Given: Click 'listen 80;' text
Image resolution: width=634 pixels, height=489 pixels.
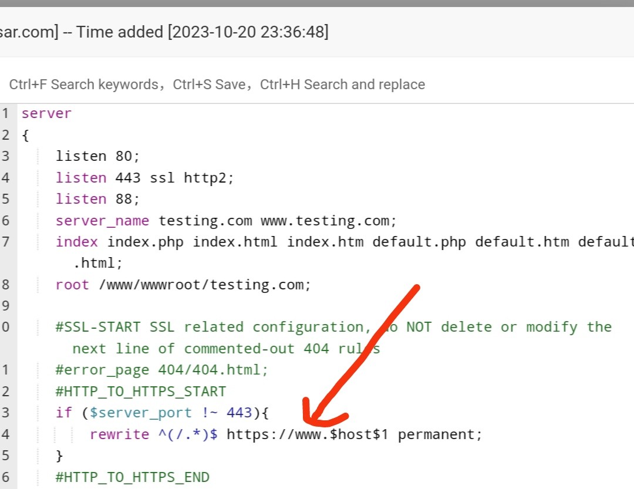Looking at the screenshot, I should (x=97, y=156).
